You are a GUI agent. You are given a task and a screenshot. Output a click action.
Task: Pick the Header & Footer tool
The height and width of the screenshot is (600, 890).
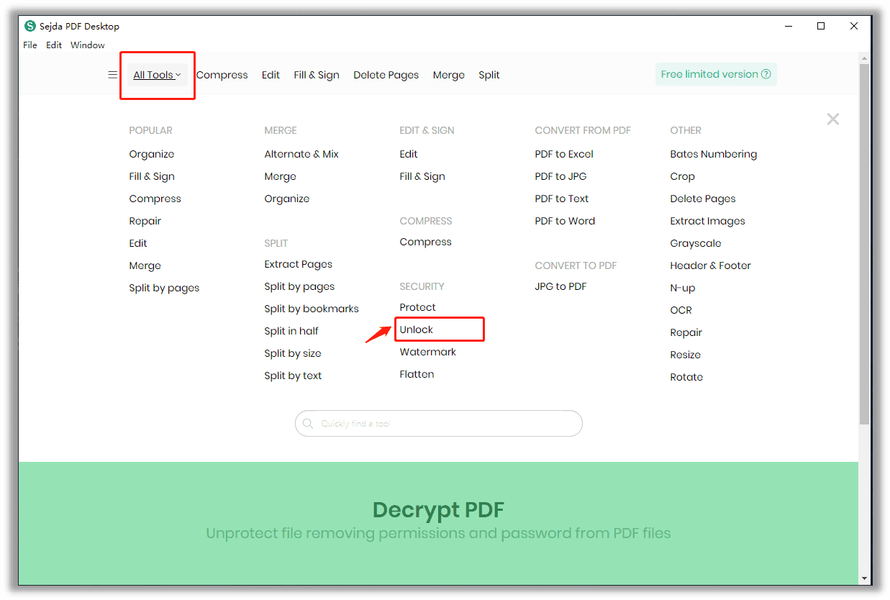[x=711, y=265]
